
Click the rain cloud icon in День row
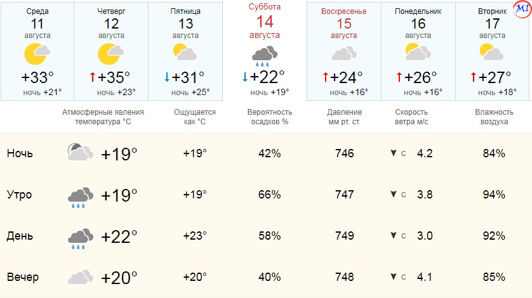click(x=81, y=238)
